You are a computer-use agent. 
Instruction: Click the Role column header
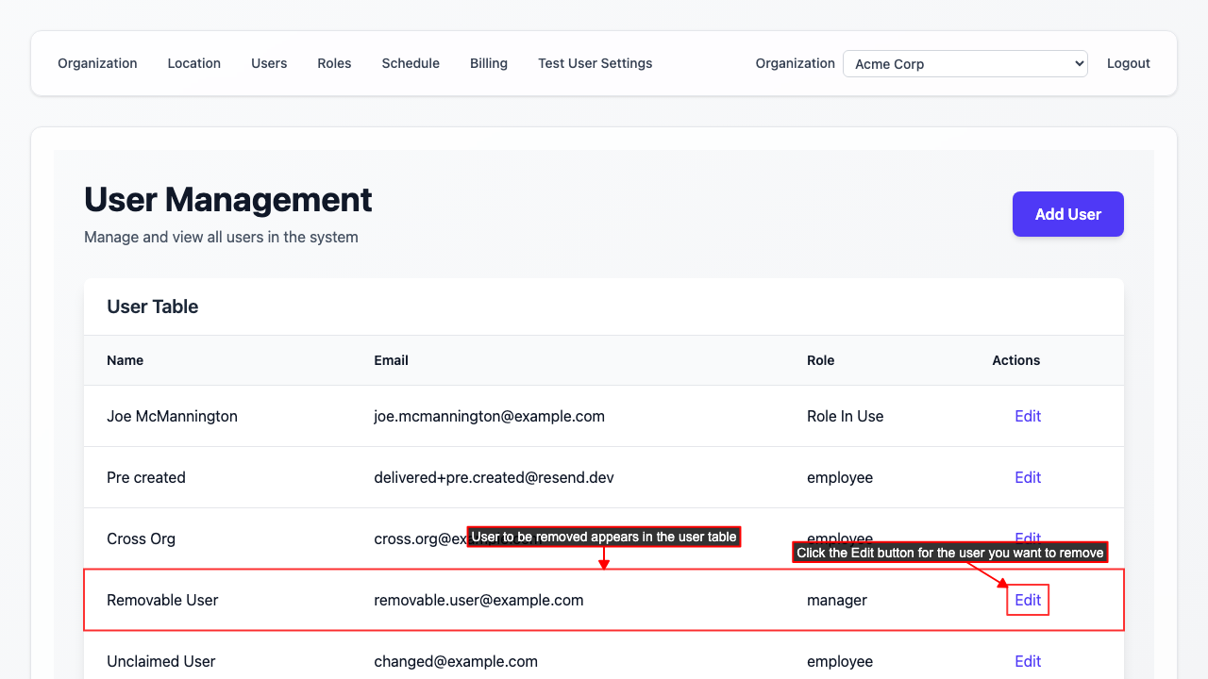coord(820,360)
